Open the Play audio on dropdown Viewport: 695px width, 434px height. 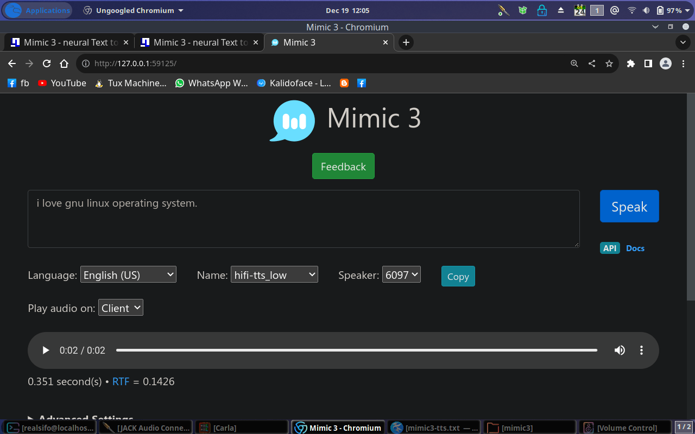(121, 308)
